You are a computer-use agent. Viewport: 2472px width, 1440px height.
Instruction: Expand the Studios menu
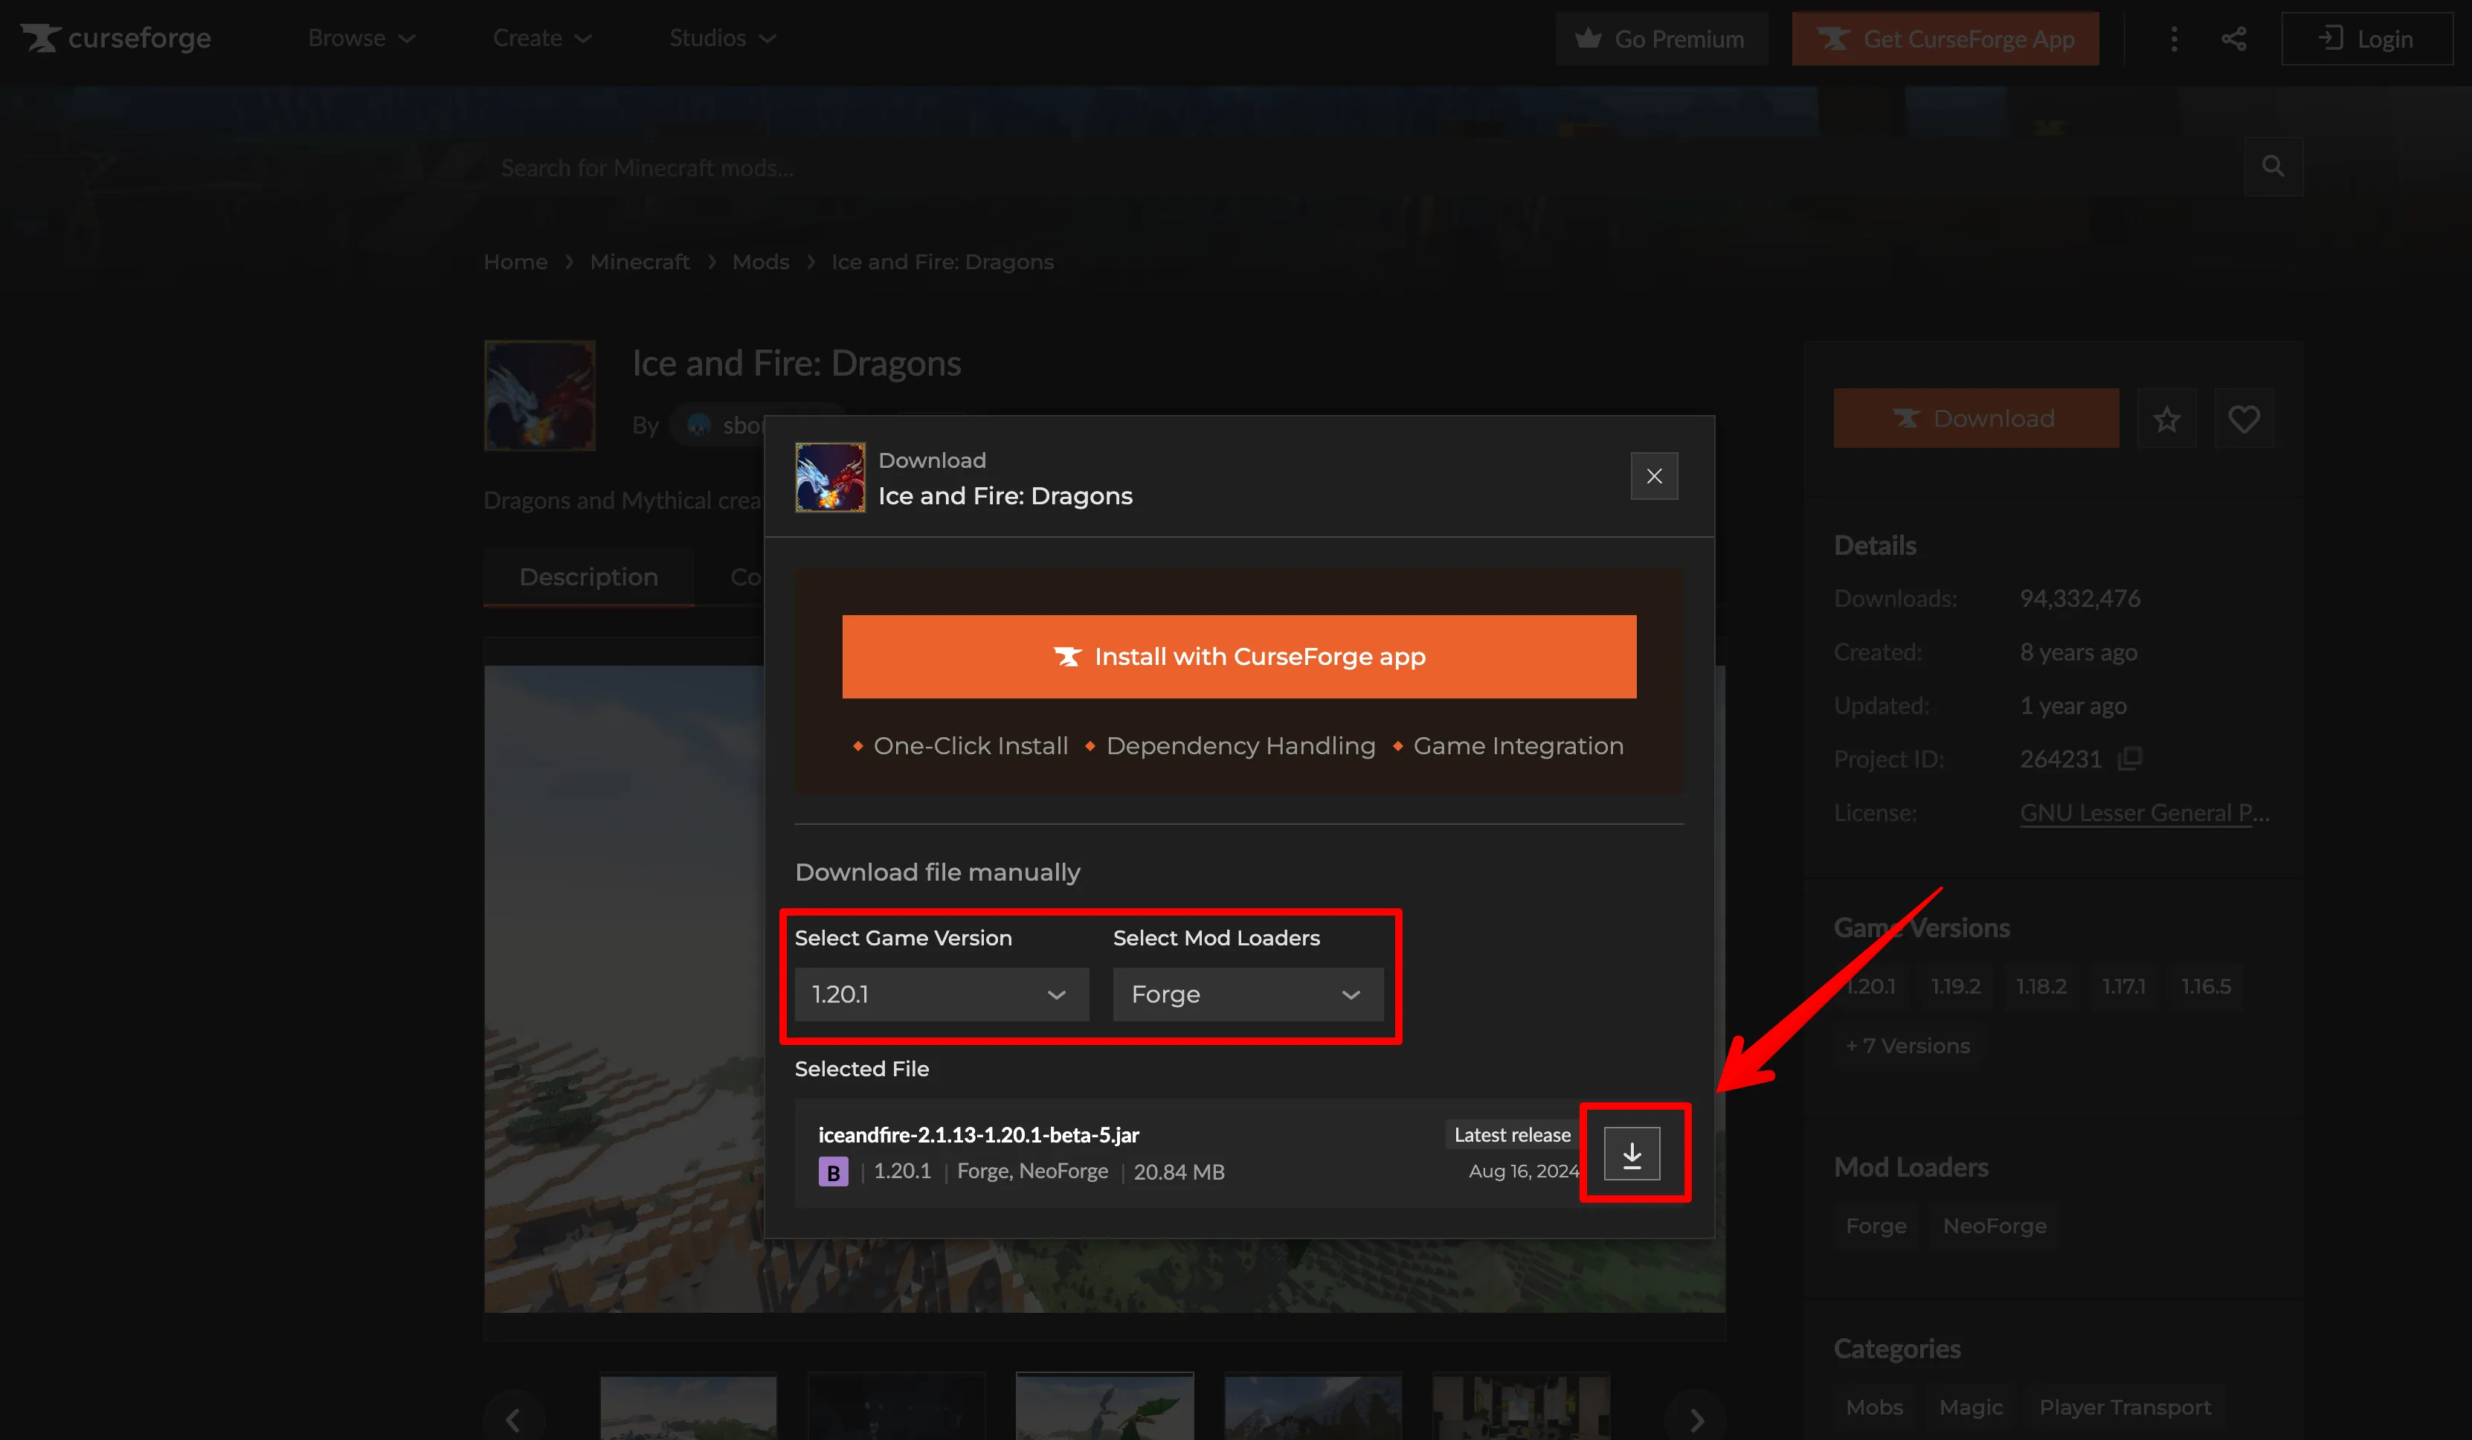(x=722, y=38)
